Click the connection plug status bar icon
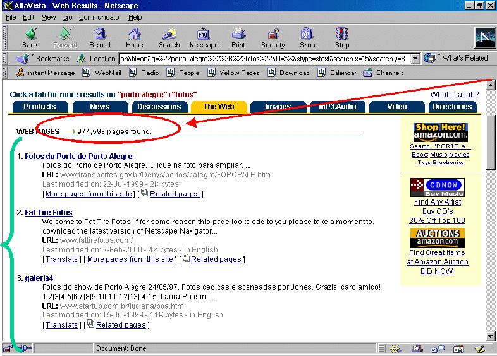 click(x=25, y=348)
